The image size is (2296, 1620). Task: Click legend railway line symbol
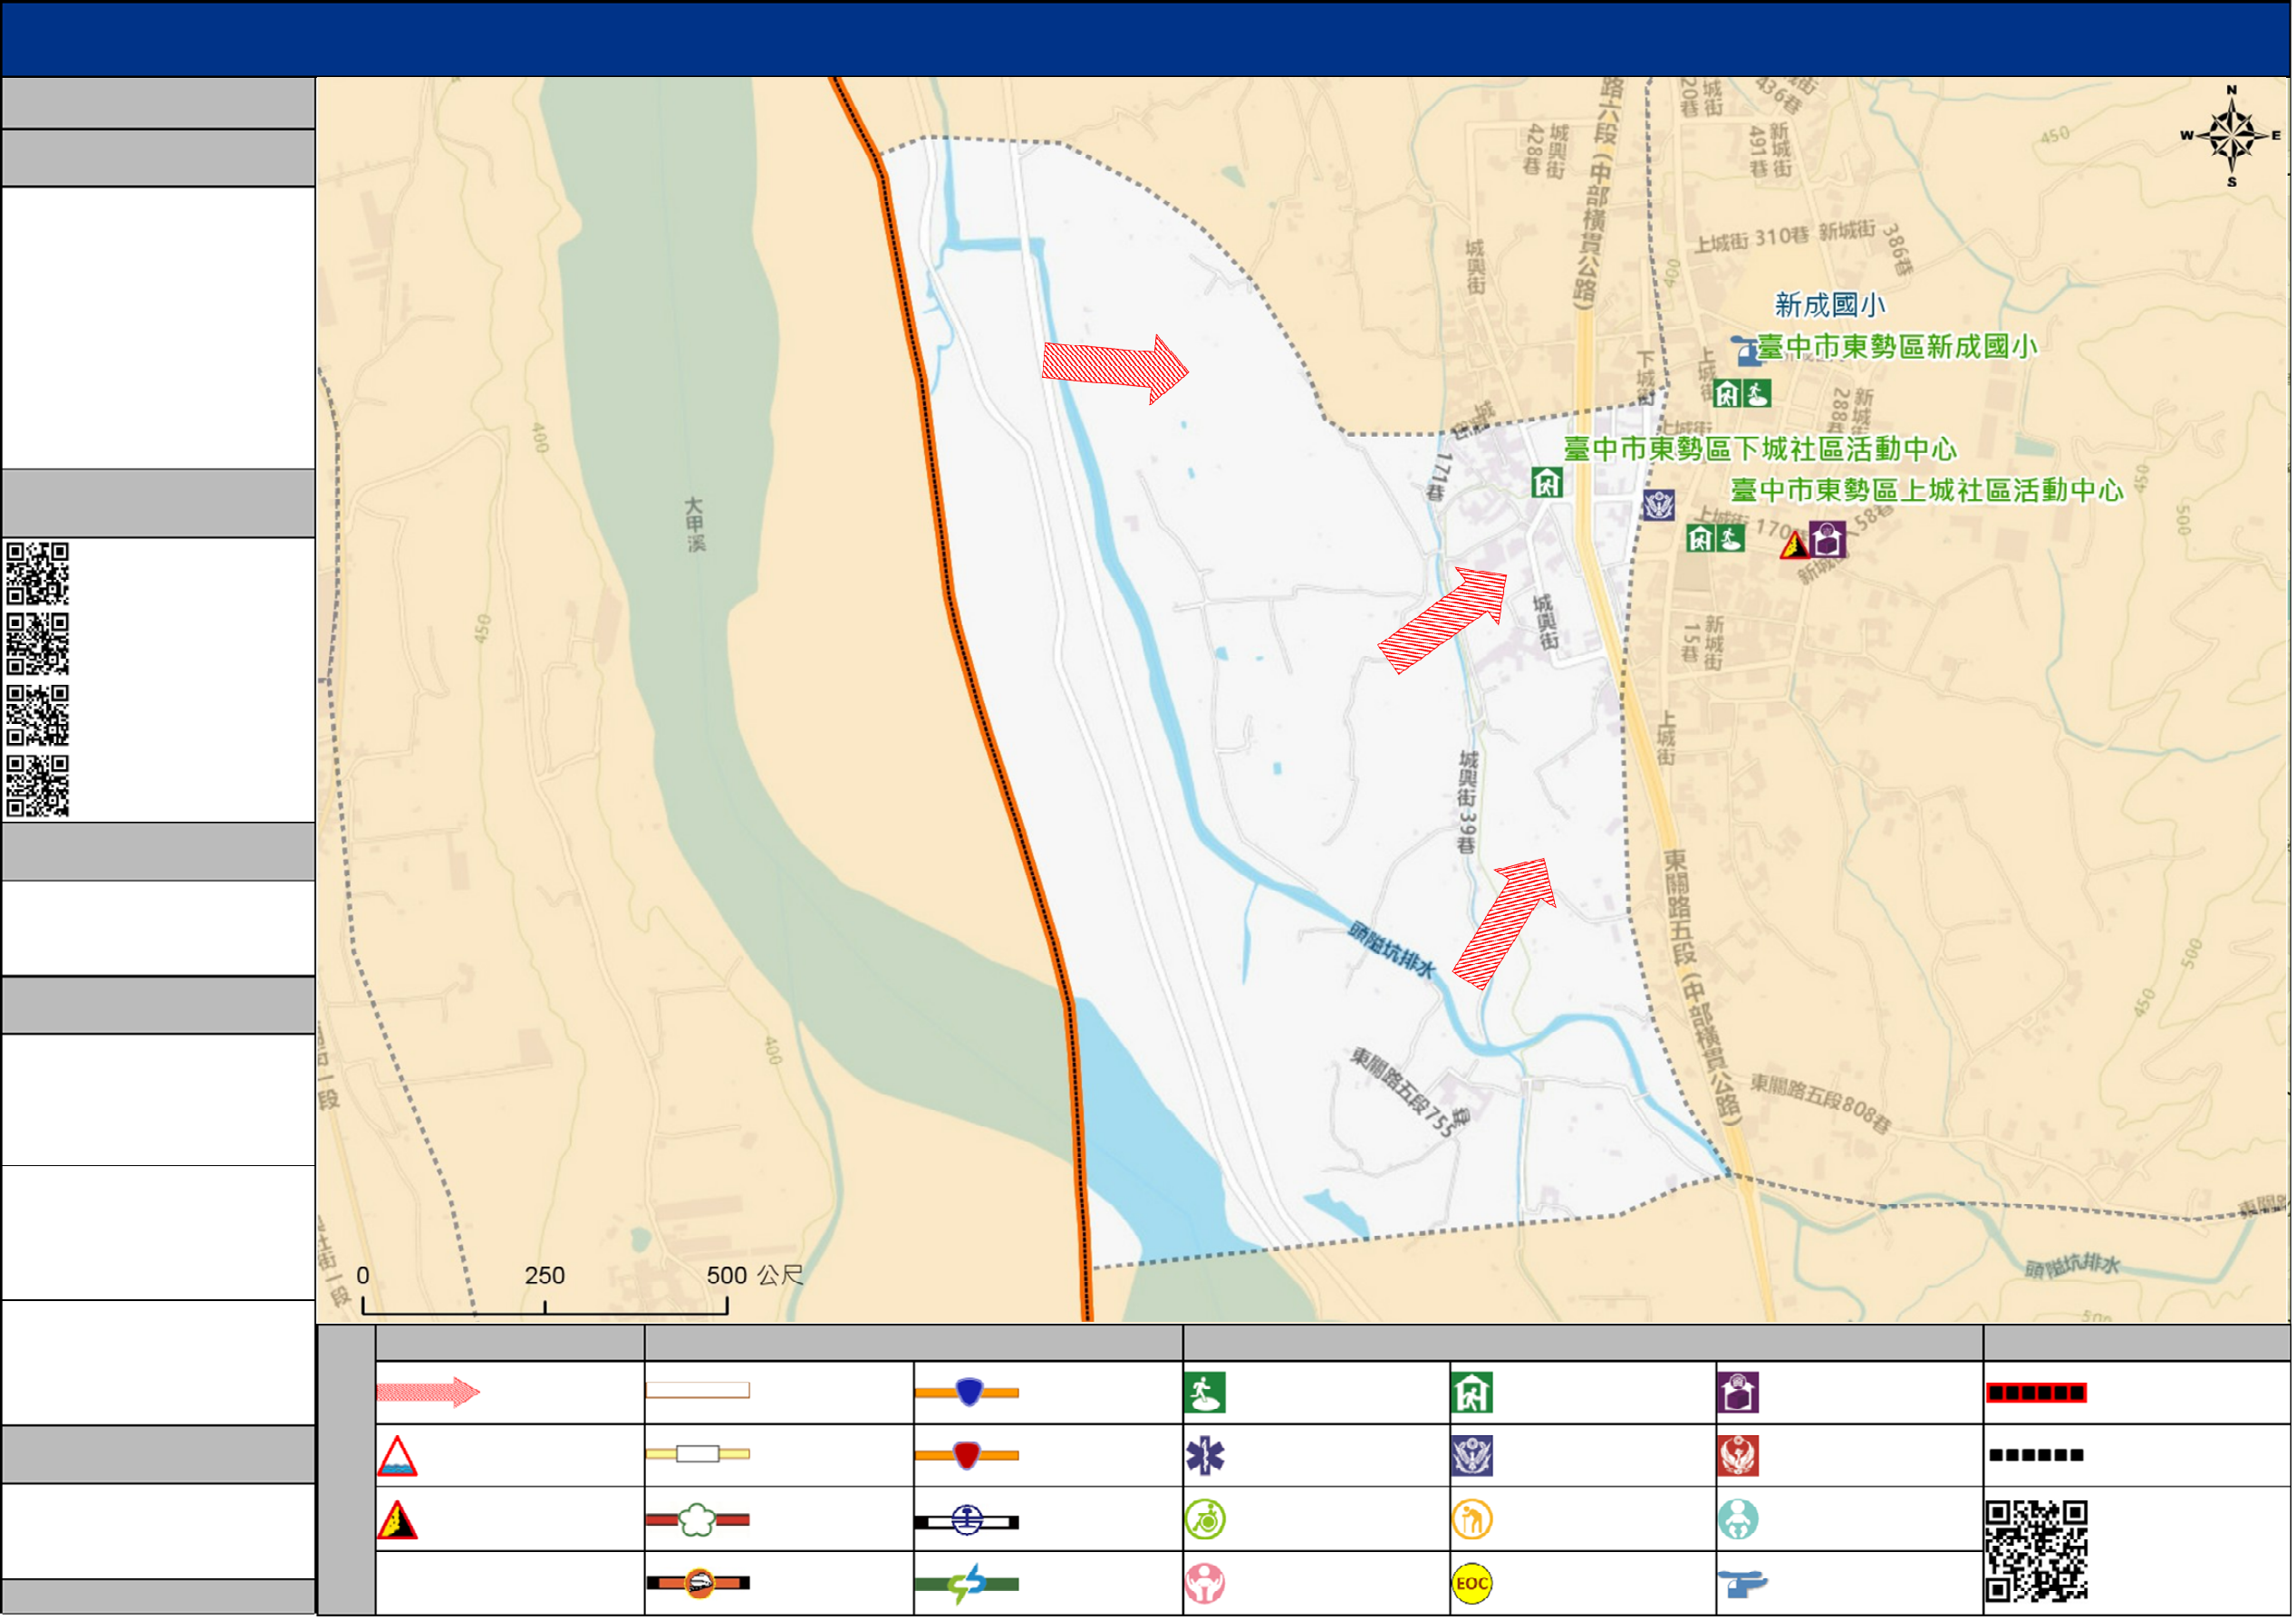point(967,1522)
